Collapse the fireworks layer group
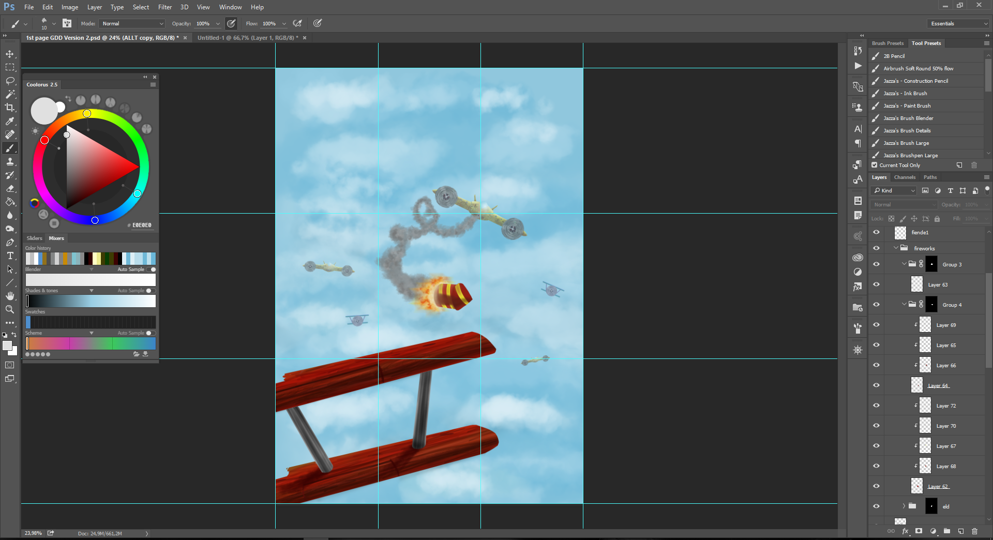The height and width of the screenshot is (540, 993). tap(896, 248)
